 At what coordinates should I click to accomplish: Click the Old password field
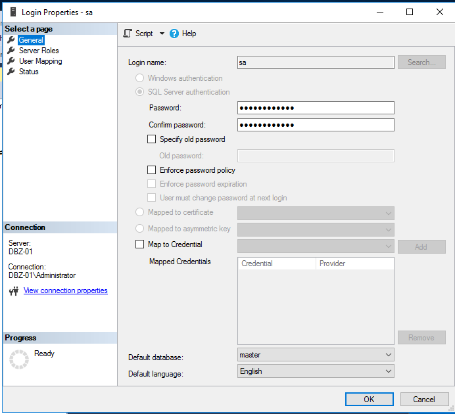316,156
